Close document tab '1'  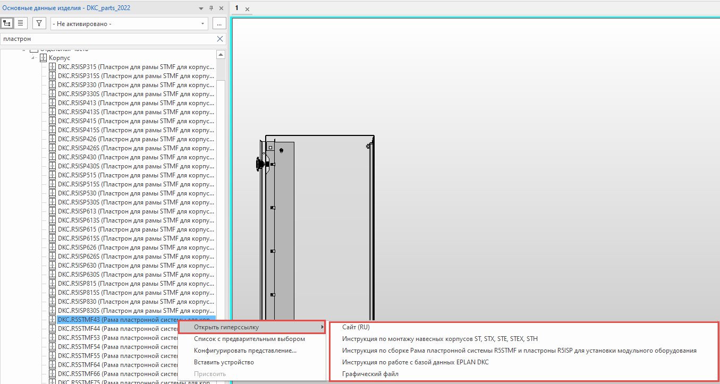(x=247, y=9)
